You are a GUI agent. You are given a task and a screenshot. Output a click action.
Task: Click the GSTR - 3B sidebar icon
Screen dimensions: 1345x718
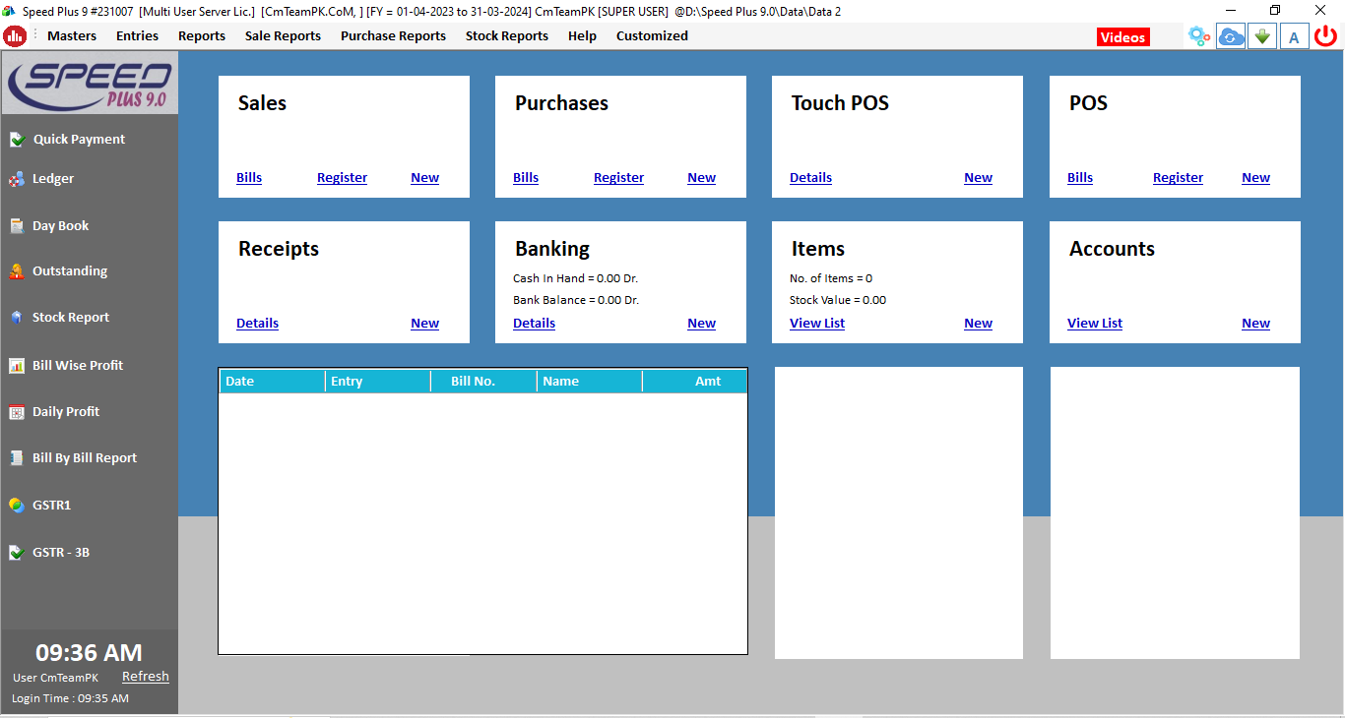point(17,553)
